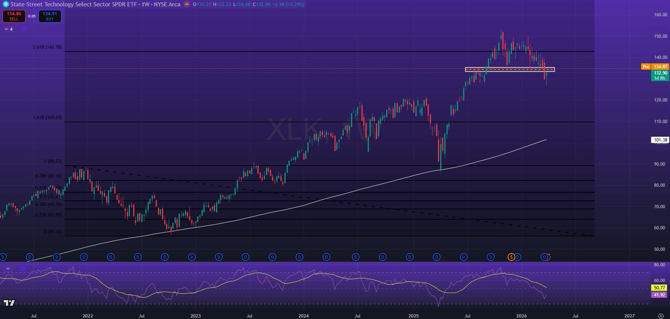Click the TradingView logo icon
The height and width of the screenshot is (319, 670).
[x=9, y=303]
